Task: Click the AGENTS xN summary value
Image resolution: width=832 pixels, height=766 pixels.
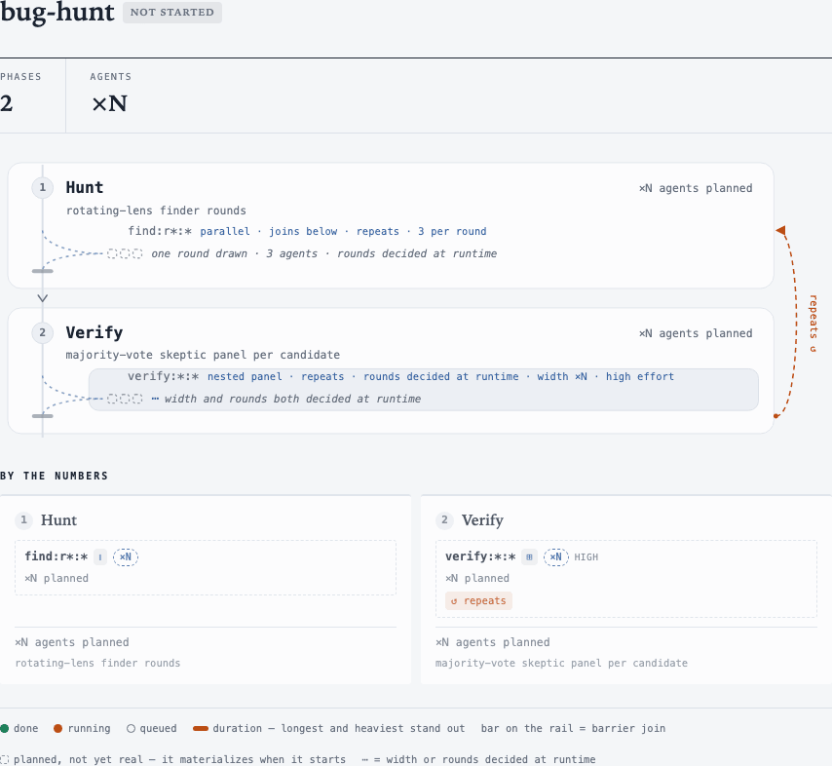Action: pos(109,103)
